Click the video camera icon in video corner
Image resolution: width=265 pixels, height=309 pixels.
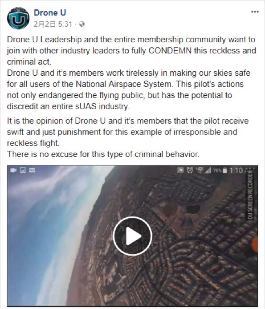click(x=13, y=170)
